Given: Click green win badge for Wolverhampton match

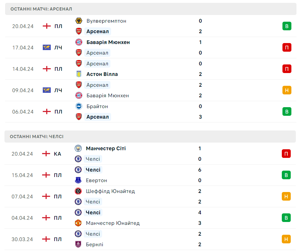Looking at the screenshot, I should tap(287, 26).
